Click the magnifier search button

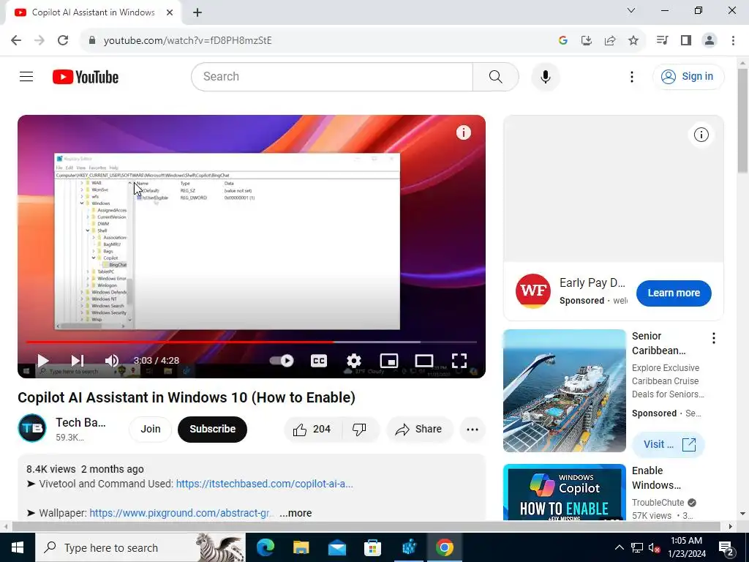495,76
